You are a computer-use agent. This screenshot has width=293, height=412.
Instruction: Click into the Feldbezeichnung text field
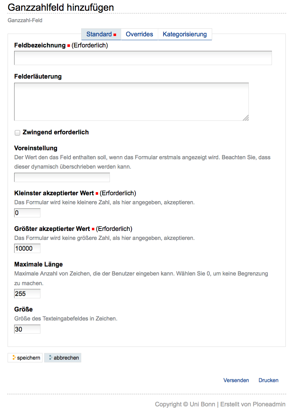(143, 58)
